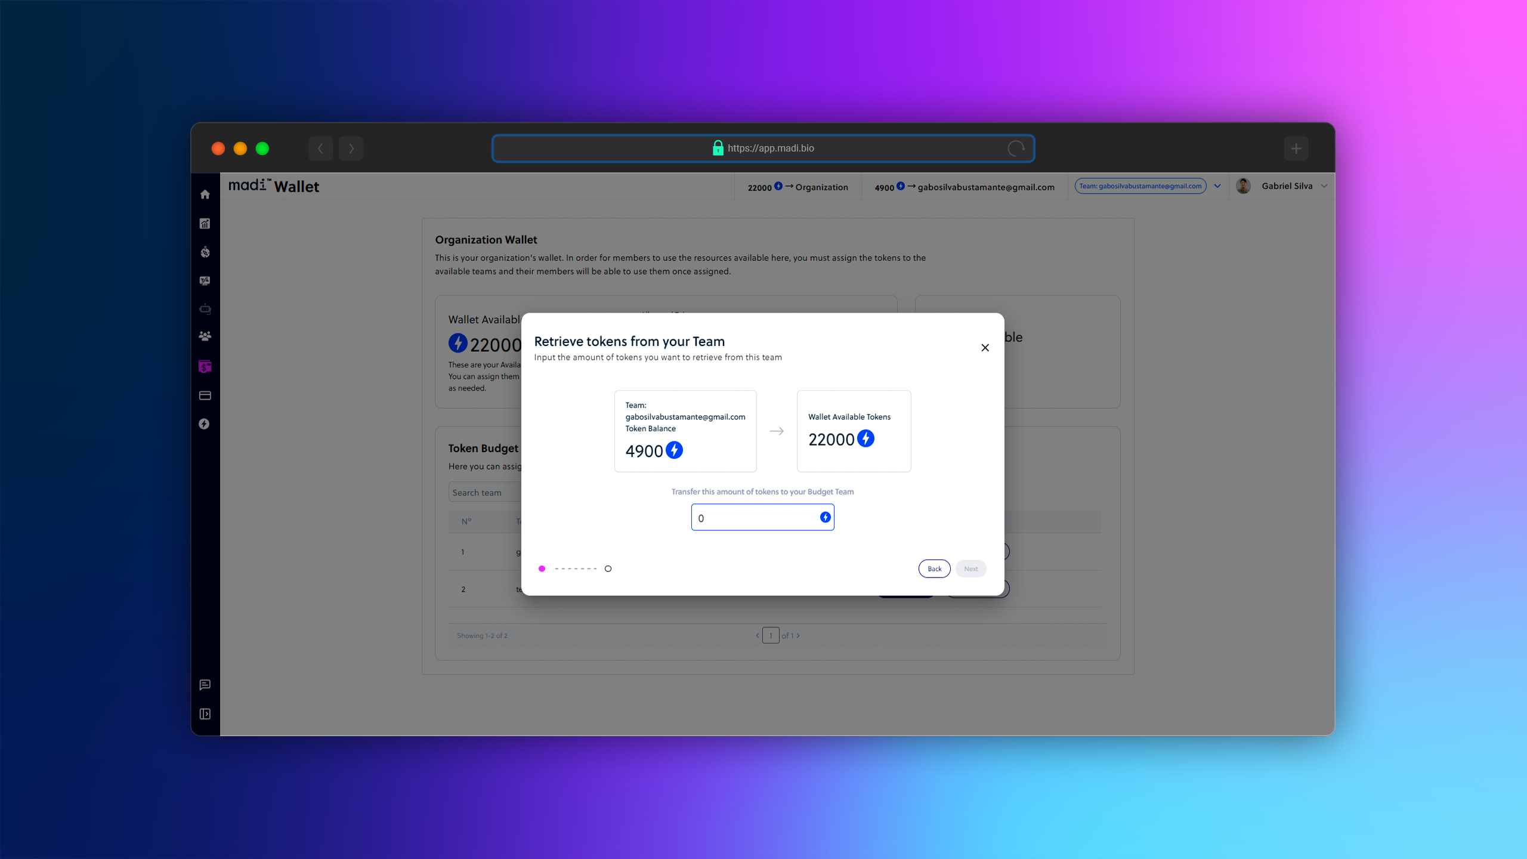Click the N° column header
1527x859 pixels.
pos(466,521)
